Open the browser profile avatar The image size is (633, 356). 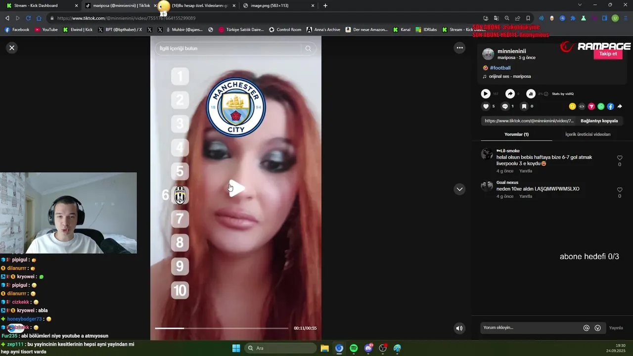click(615, 18)
